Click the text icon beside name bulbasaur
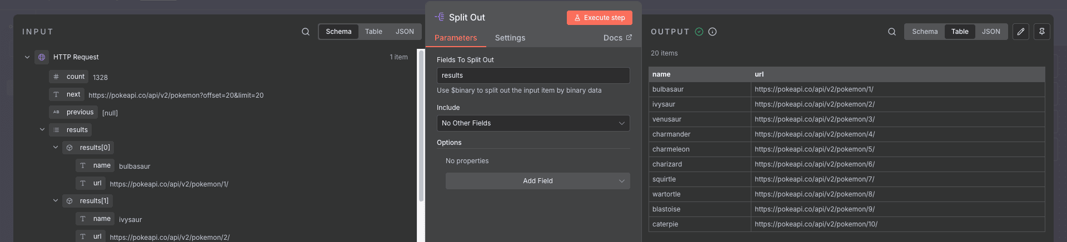This screenshot has width=1067, height=242. coord(83,165)
